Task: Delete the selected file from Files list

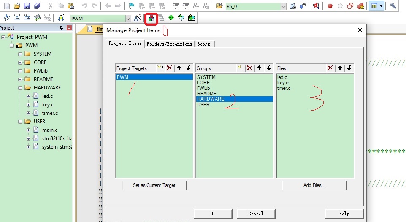Action: (x=330, y=68)
